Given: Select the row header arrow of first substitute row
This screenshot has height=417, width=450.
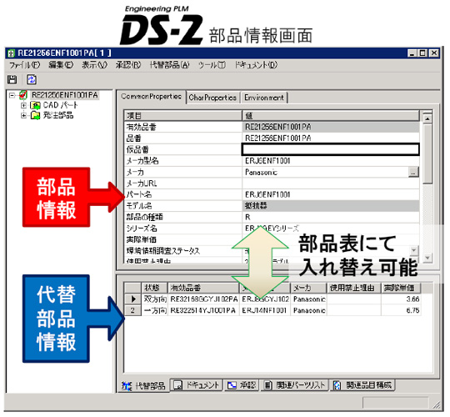Looking at the screenshot, I should 132,299.
